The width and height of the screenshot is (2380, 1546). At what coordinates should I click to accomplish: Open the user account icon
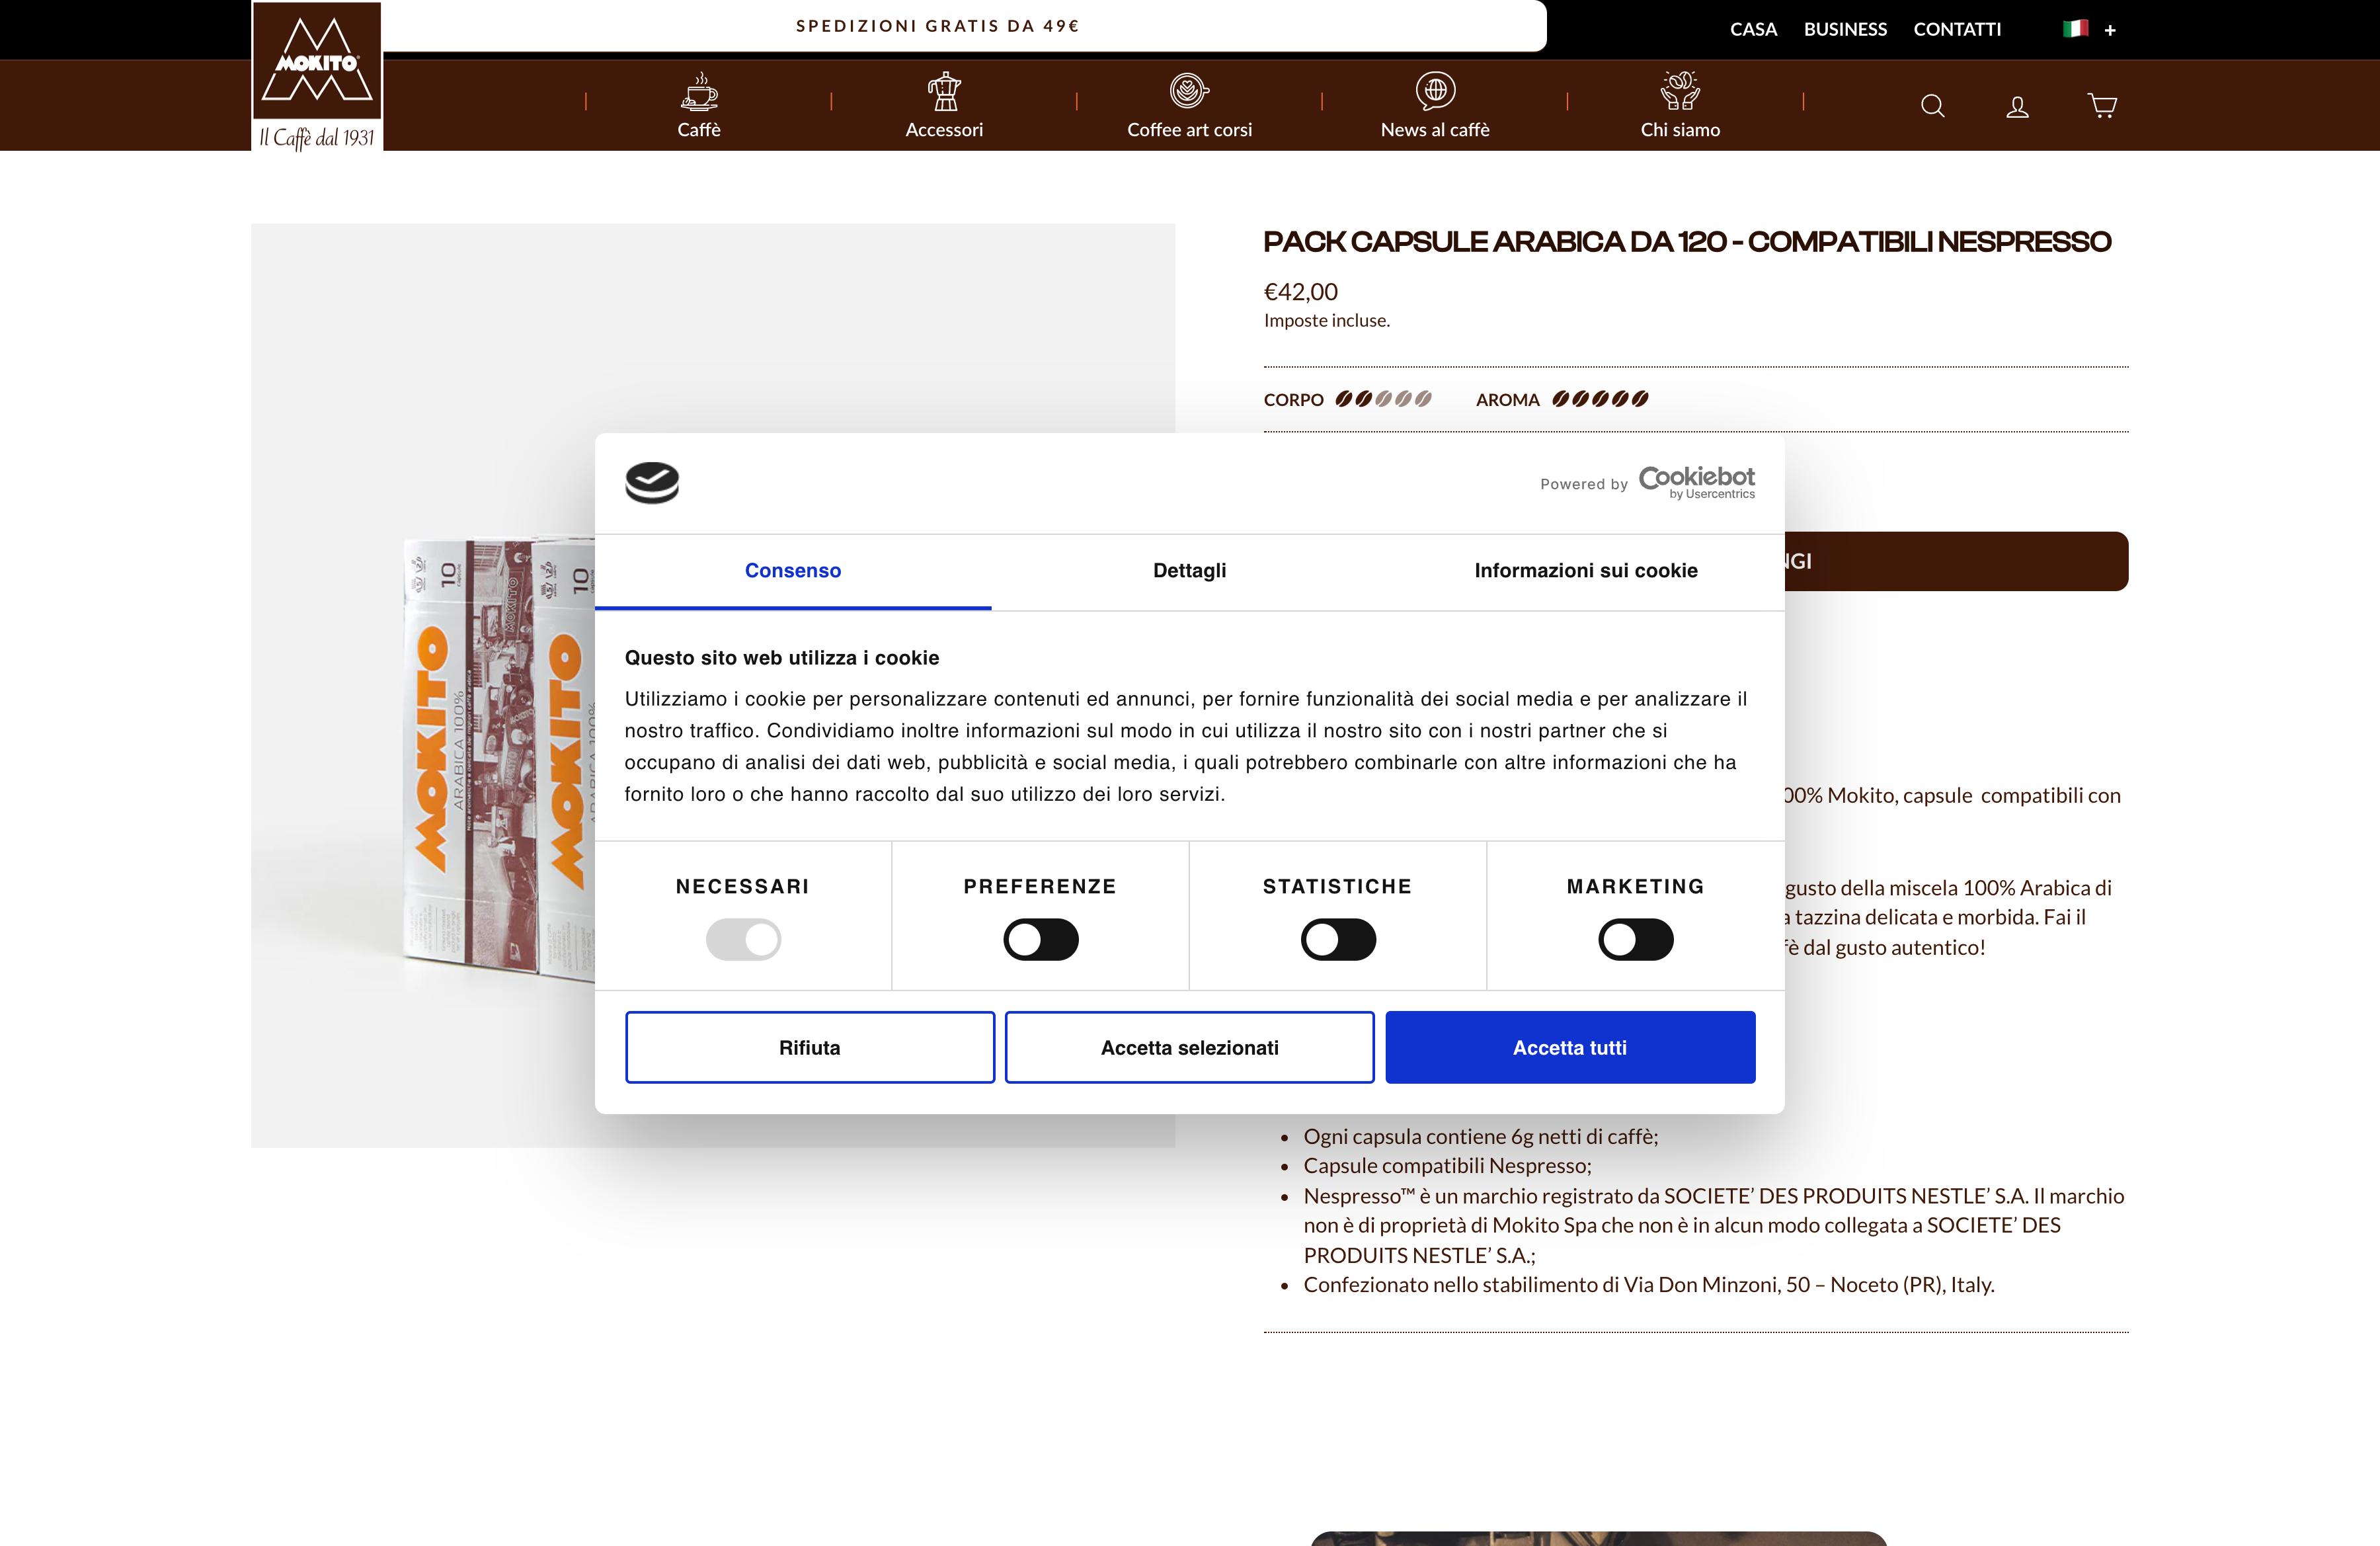click(2017, 105)
